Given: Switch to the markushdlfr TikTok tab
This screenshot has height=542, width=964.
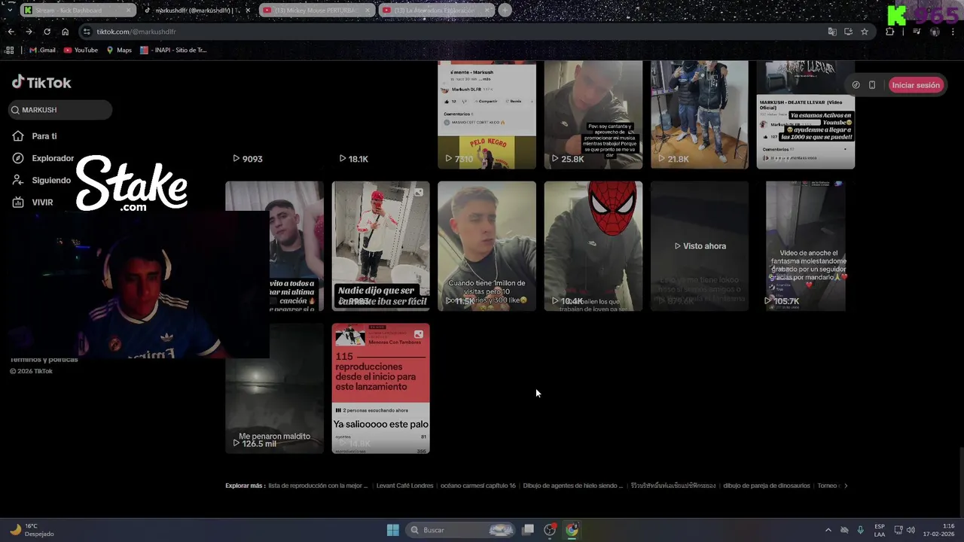Looking at the screenshot, I should click(x=197, y=11).
